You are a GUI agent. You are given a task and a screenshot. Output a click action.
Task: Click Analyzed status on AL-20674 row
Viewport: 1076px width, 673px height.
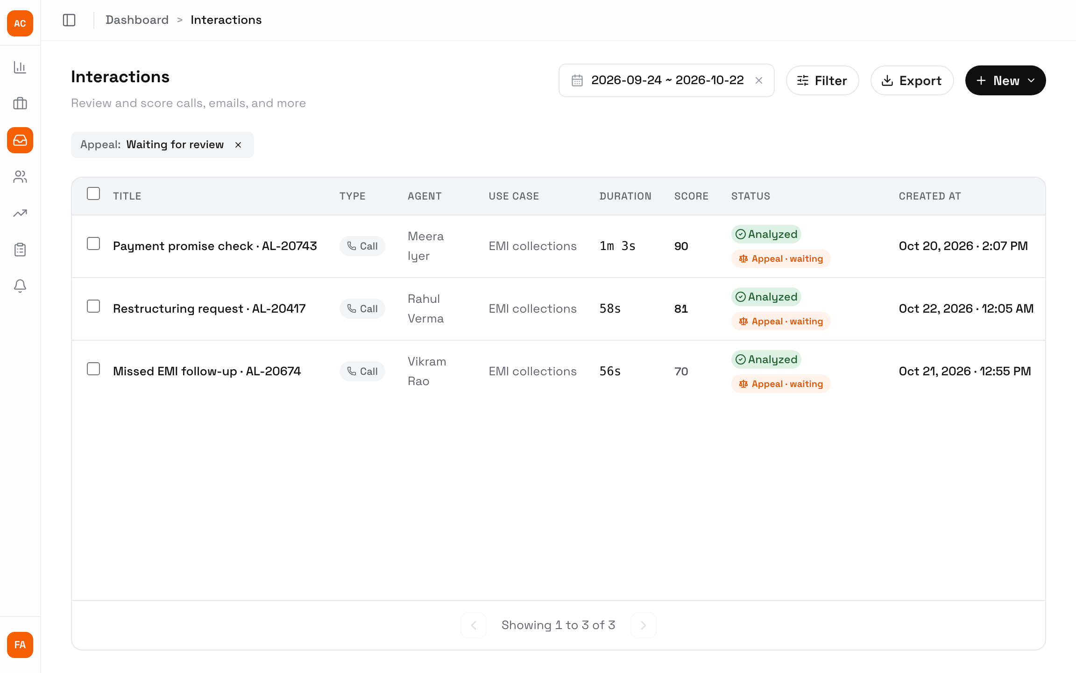[766, 359]
